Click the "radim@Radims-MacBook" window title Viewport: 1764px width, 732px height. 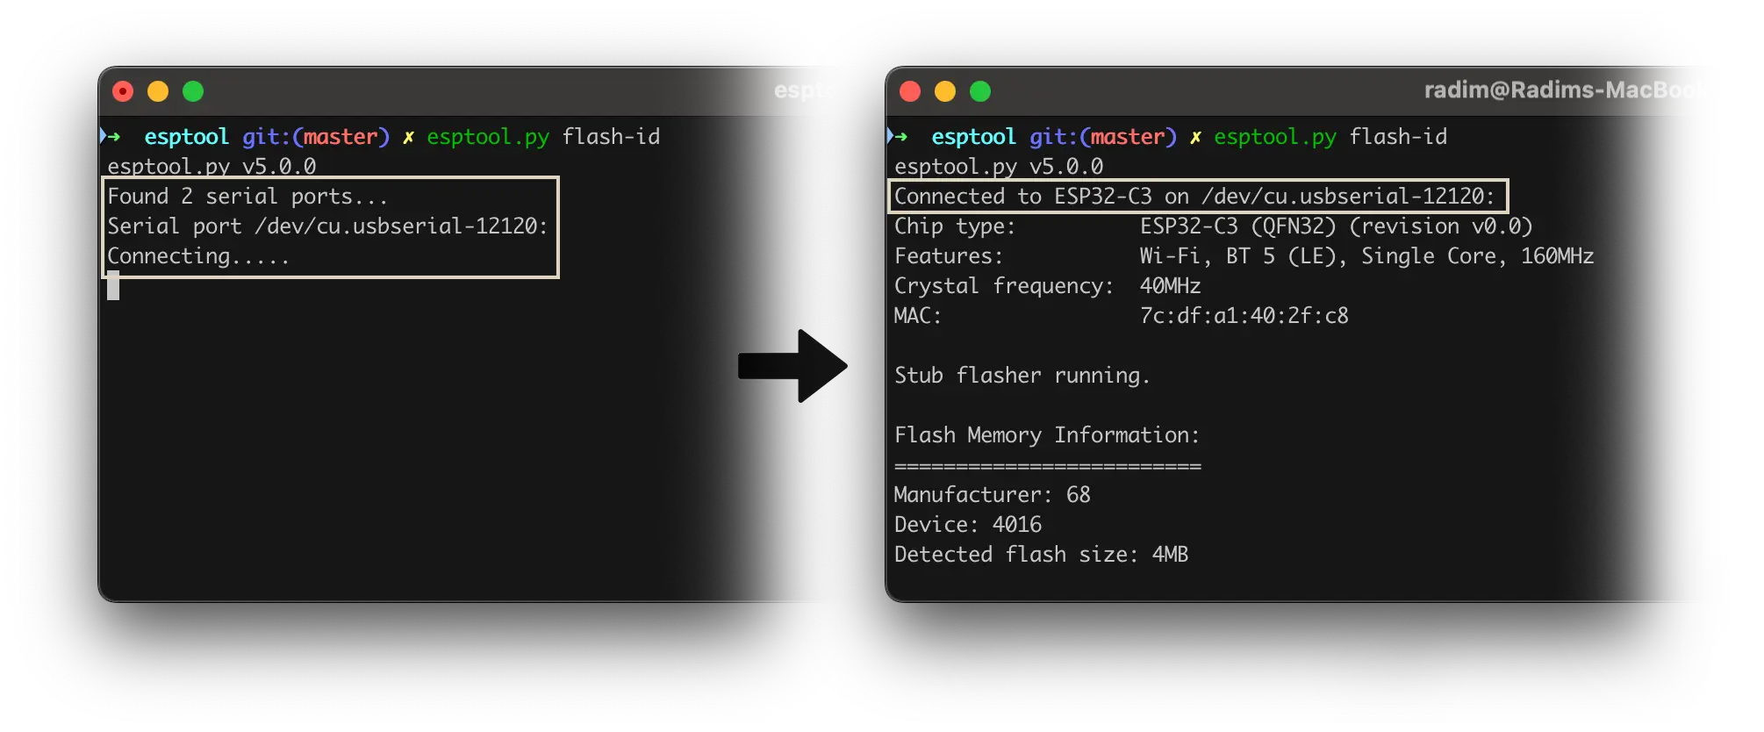[1567, 90]
